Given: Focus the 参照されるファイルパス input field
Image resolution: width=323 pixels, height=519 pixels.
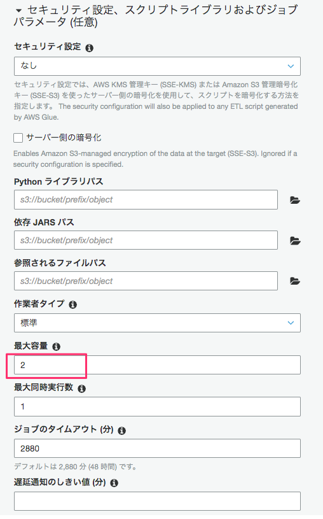Looking at the screenshot, I should [x=146, y=281].
